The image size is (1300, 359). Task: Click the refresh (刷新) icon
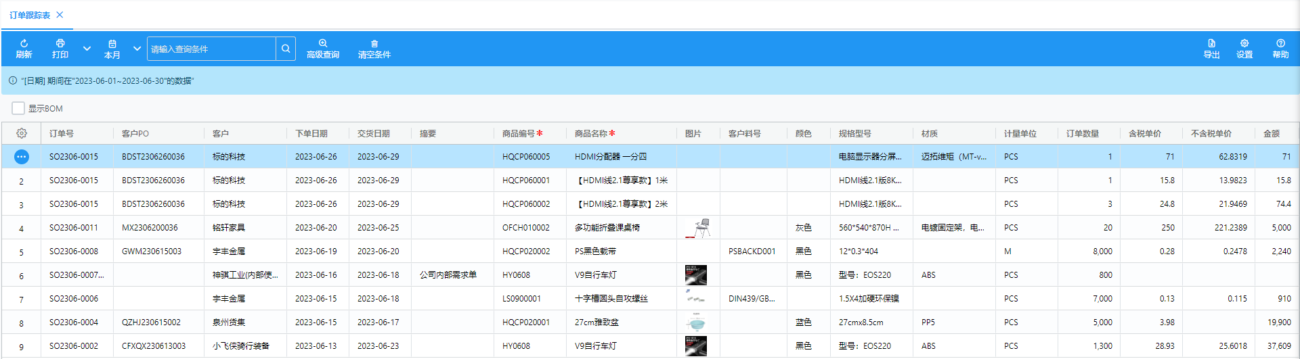[24, 44]
